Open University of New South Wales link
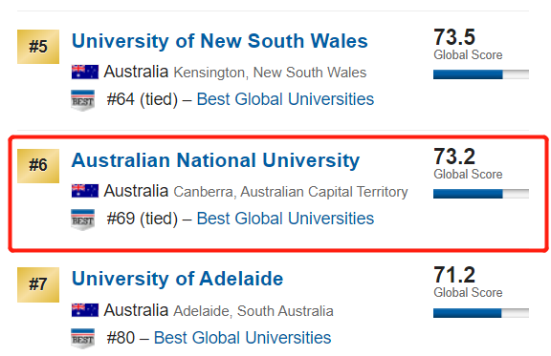The width and height of the screenshot is (551, 356). [x=220, y=41]
